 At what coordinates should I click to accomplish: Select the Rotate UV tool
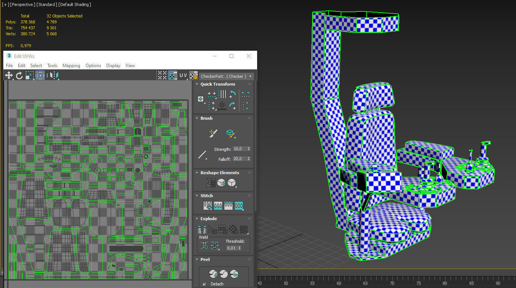[19, 76]
